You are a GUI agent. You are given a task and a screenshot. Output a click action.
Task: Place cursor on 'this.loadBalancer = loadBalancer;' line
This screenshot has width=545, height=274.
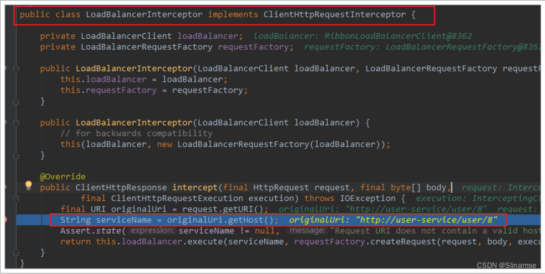point(144,79)
